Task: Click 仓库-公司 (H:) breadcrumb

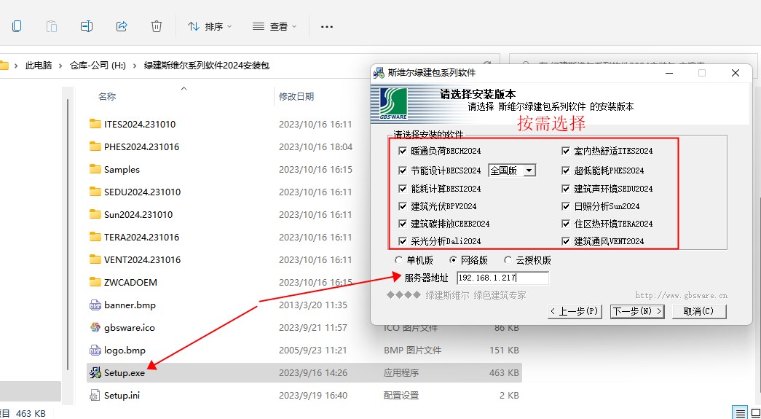Action: 98,65
